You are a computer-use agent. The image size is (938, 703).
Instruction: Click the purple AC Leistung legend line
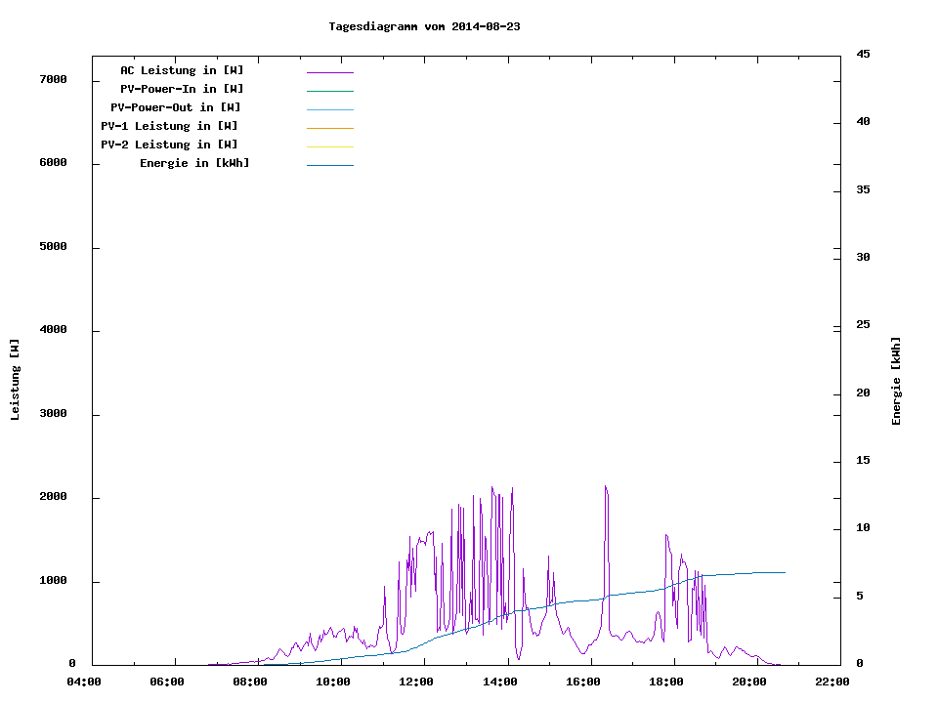[329, 72]
